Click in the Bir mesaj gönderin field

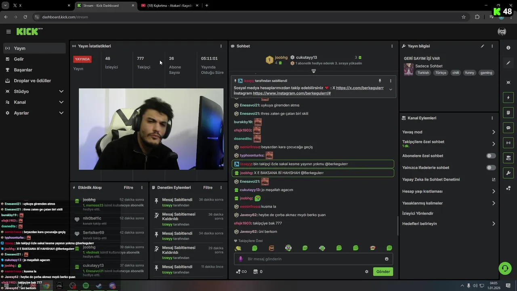(x=313, y=259)
